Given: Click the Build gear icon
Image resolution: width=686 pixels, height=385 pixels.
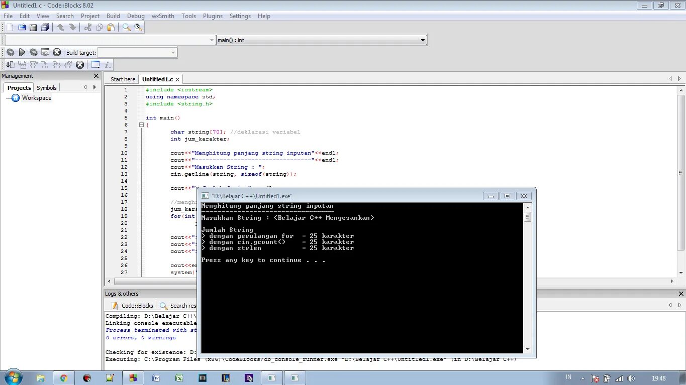Looking at the screenshot, I should 10,52.
